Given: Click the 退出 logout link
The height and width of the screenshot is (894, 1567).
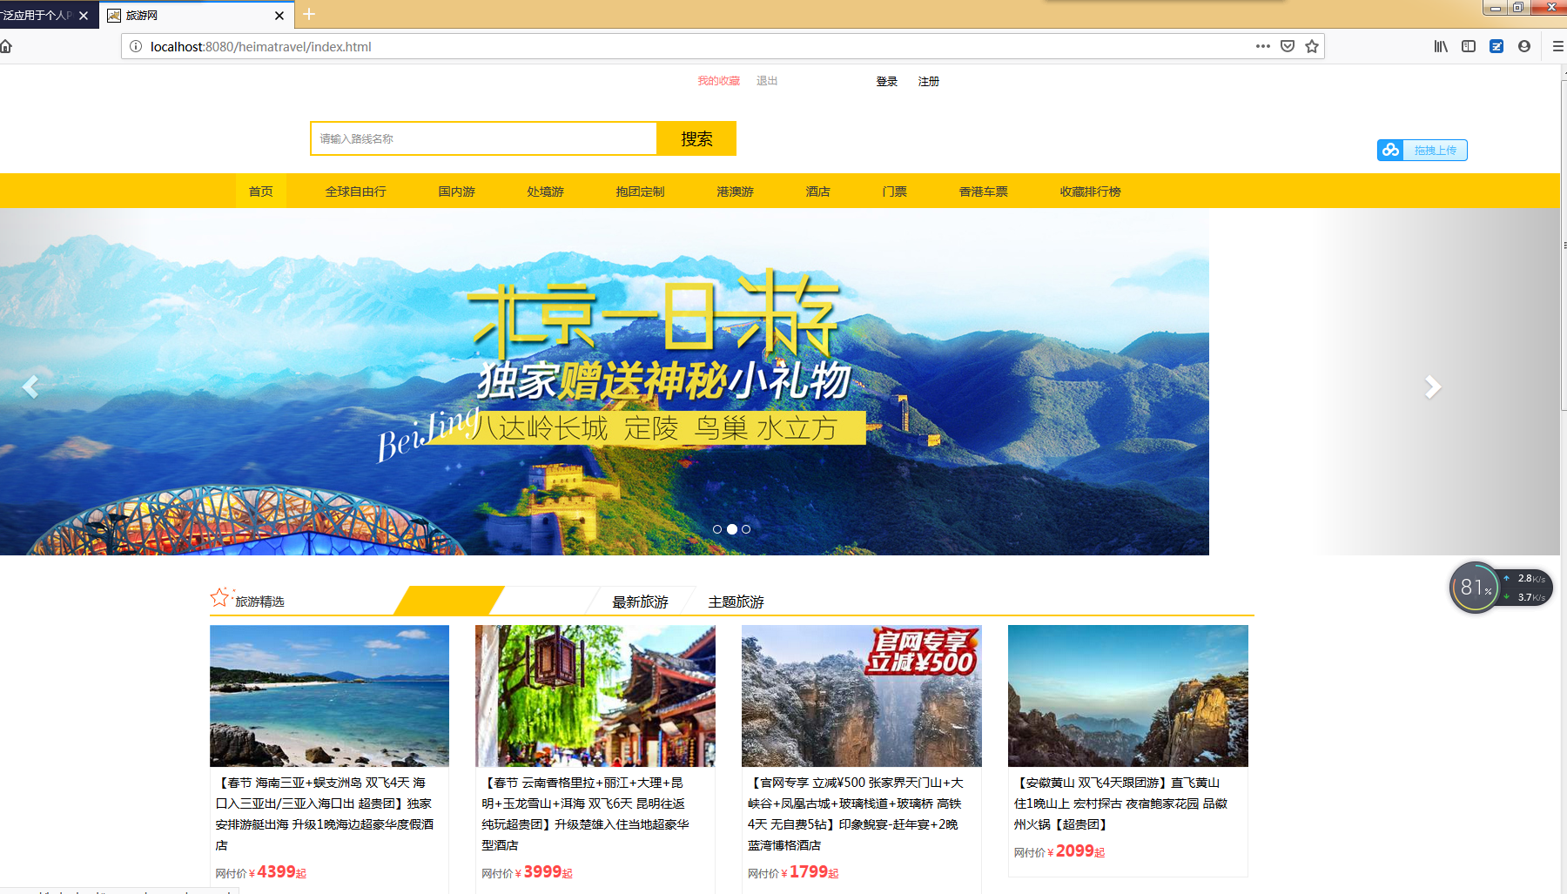Looking at the screenshot, I should coord(767,81).
